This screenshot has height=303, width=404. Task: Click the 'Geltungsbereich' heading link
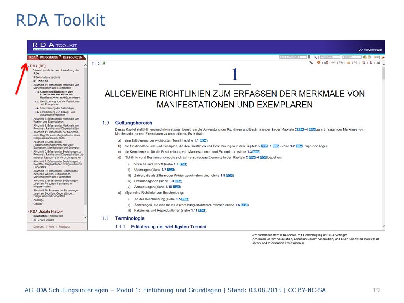coord(133,123)
